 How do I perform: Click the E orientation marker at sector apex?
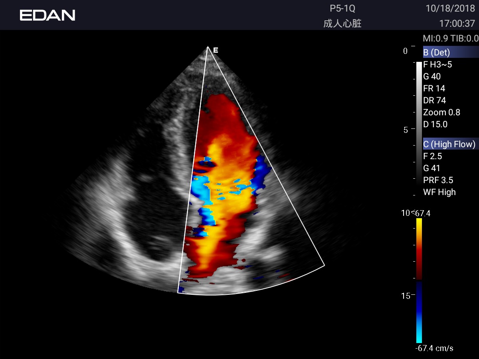pyautogui.click(x=216, y=50)
